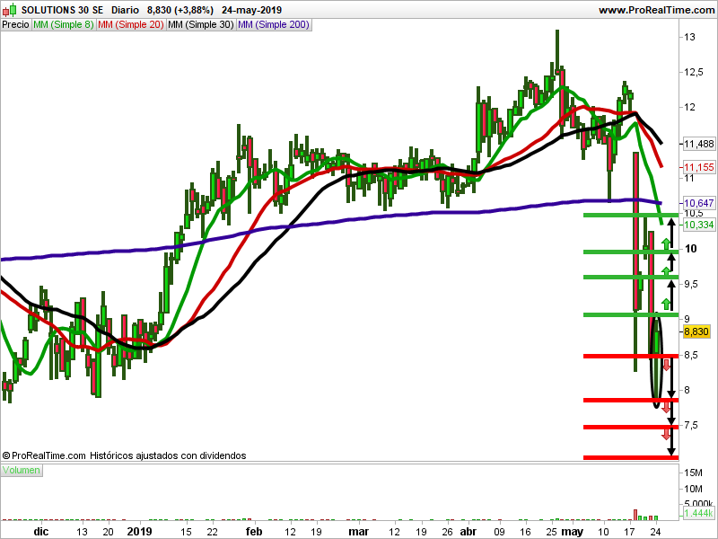Open the Diario timeframe selector
This screenshot has height=539, width=718.
pyautogui.click(x=127, y=10)
